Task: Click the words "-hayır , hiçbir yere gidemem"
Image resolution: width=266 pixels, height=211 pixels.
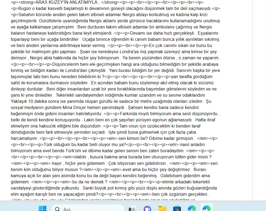Action: tap(78, 163)
